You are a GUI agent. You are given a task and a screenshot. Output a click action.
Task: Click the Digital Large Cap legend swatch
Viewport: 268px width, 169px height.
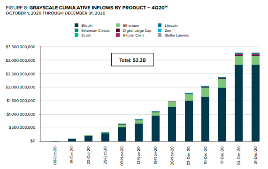tap(118, 30)
